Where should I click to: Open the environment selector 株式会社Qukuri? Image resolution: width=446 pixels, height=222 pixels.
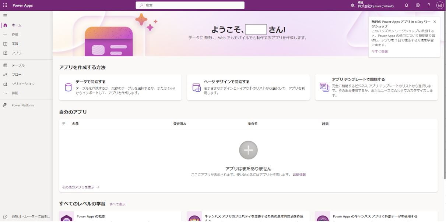[x=372, y=5]
